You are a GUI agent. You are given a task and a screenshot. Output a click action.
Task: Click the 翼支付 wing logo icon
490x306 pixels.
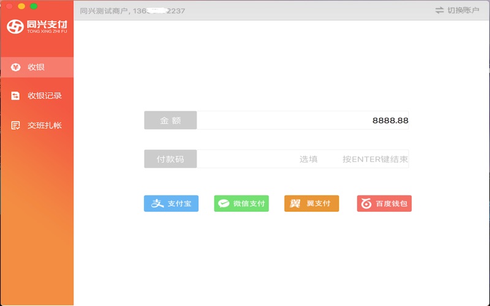295,204
